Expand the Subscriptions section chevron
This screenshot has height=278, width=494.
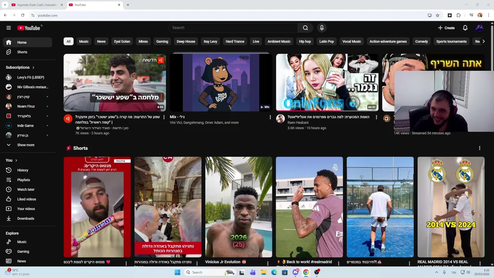tap(33, 68)
